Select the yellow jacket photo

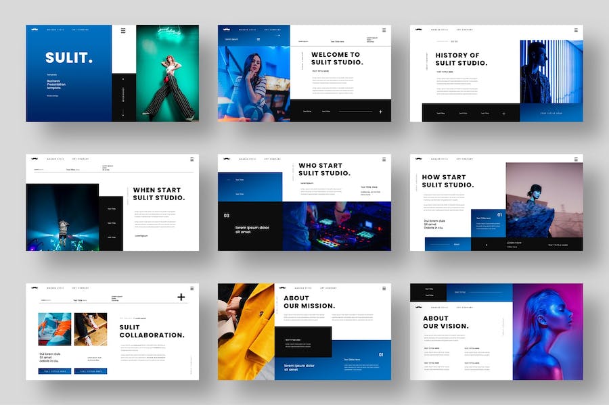pyautogui.click(x=246, y=331)
